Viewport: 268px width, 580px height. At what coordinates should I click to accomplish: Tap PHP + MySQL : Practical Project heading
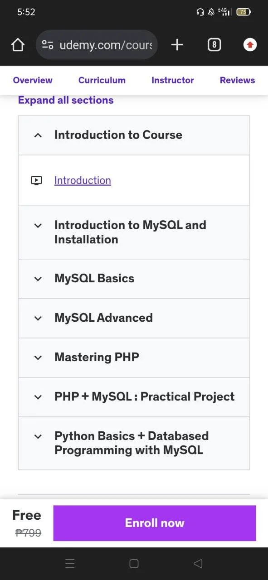[145, 396]
